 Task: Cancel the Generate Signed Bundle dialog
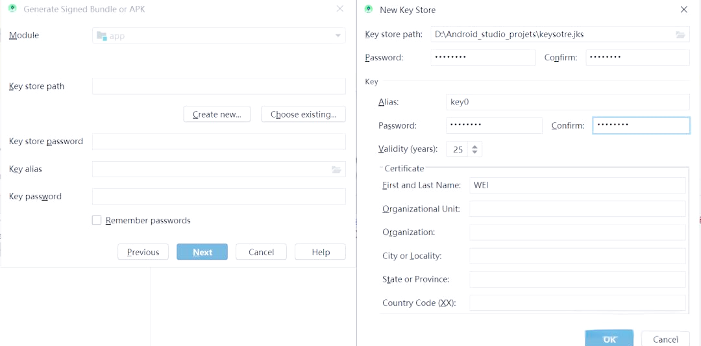pyautogui.click(x=261, y=252)
